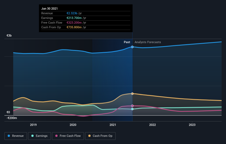
Task: Click the €2.323b revenue value in tooltip
Action: 72,13
